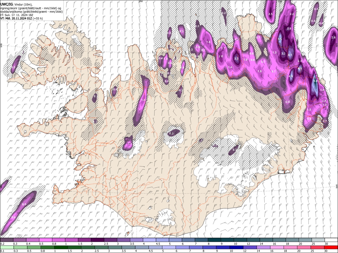This screenshot has height=253, width=338.
Task: Click the '0.9' precipitation value on the map
Action: 198,47
